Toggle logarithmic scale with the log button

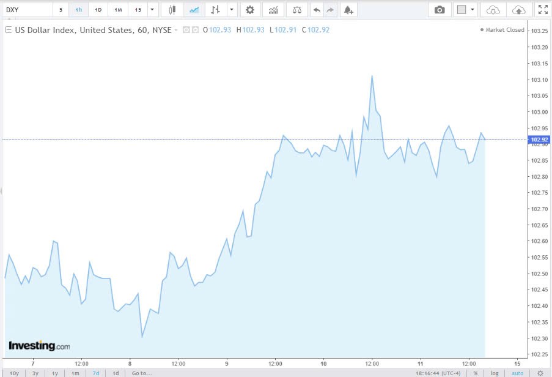point(494,373)
